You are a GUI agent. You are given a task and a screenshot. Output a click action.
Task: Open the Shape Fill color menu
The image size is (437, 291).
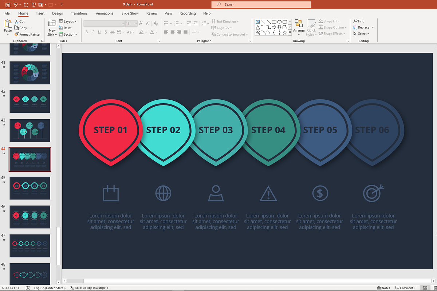tap(329, 21)
